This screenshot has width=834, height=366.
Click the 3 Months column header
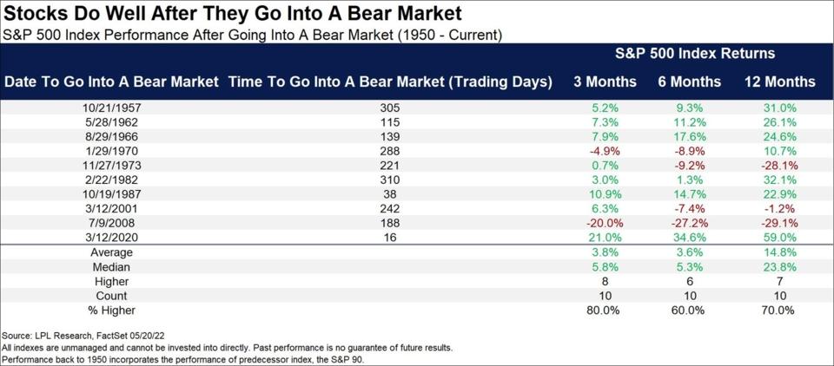(605, 82)
